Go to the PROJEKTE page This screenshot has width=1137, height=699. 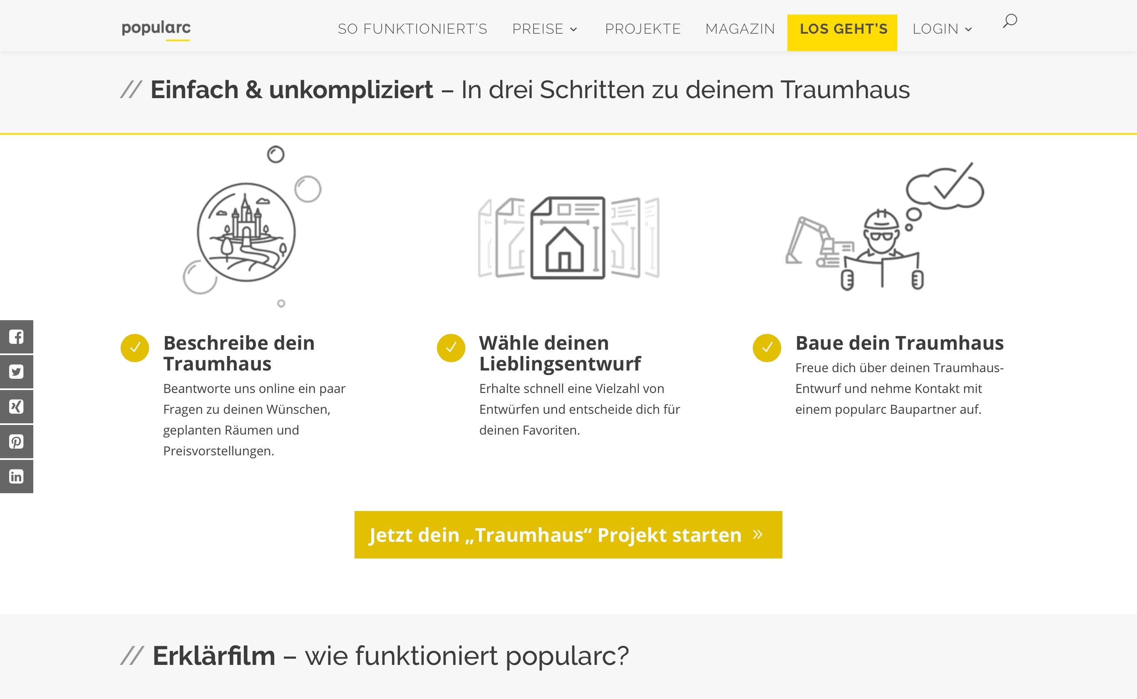(643, 29)
